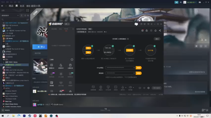The height and width of the screenshot is (118, 211).
Task: Open the 房管助手 tool in toolbox
Action: click(61, 66)
